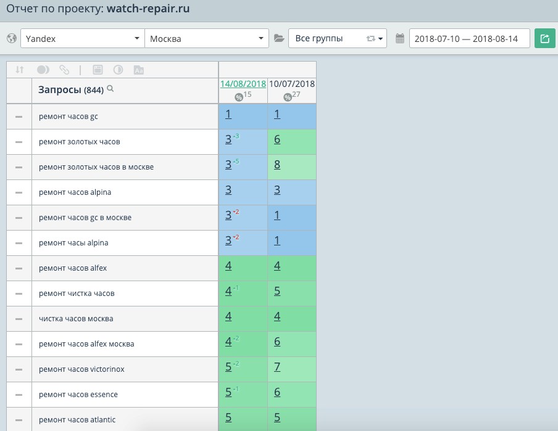Image resolution: width=558 pixels, height=431 pixels.
Task: Select the query ремонт часов atlantic
Action: (x=77, y=420)
